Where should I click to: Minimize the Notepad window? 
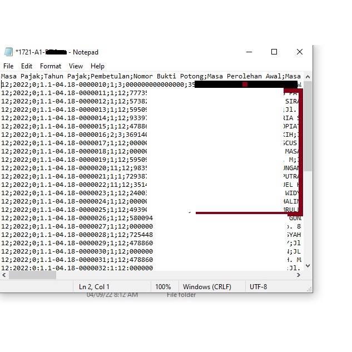click(249, 52)
